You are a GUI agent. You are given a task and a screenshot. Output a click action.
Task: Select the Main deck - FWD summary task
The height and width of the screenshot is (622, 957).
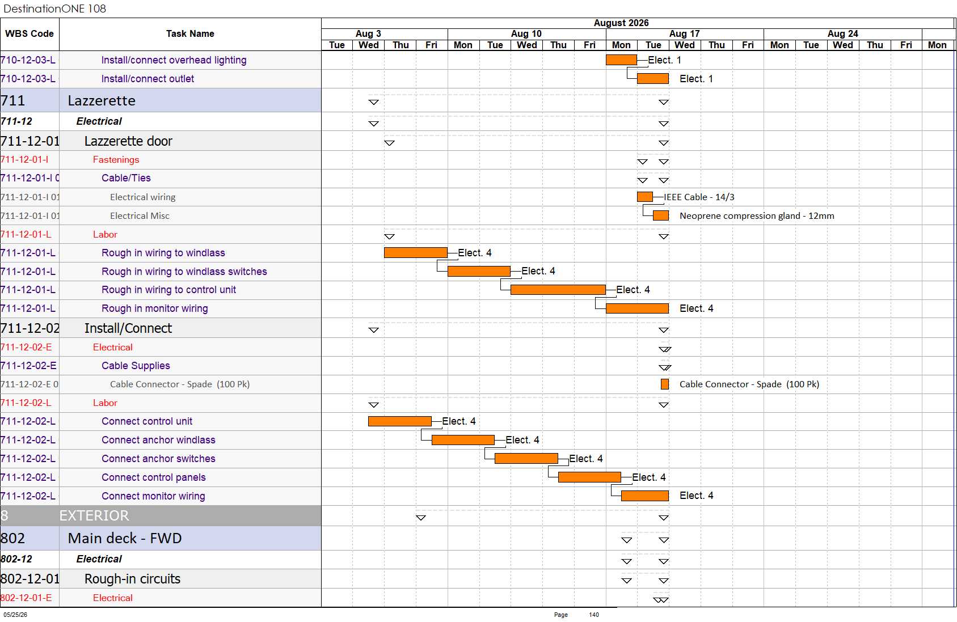(125, 538)
